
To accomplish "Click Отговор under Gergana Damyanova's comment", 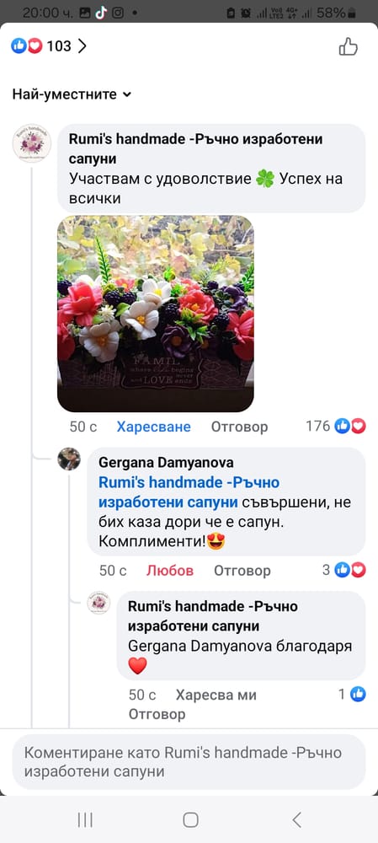I will (x=242, y=571).
